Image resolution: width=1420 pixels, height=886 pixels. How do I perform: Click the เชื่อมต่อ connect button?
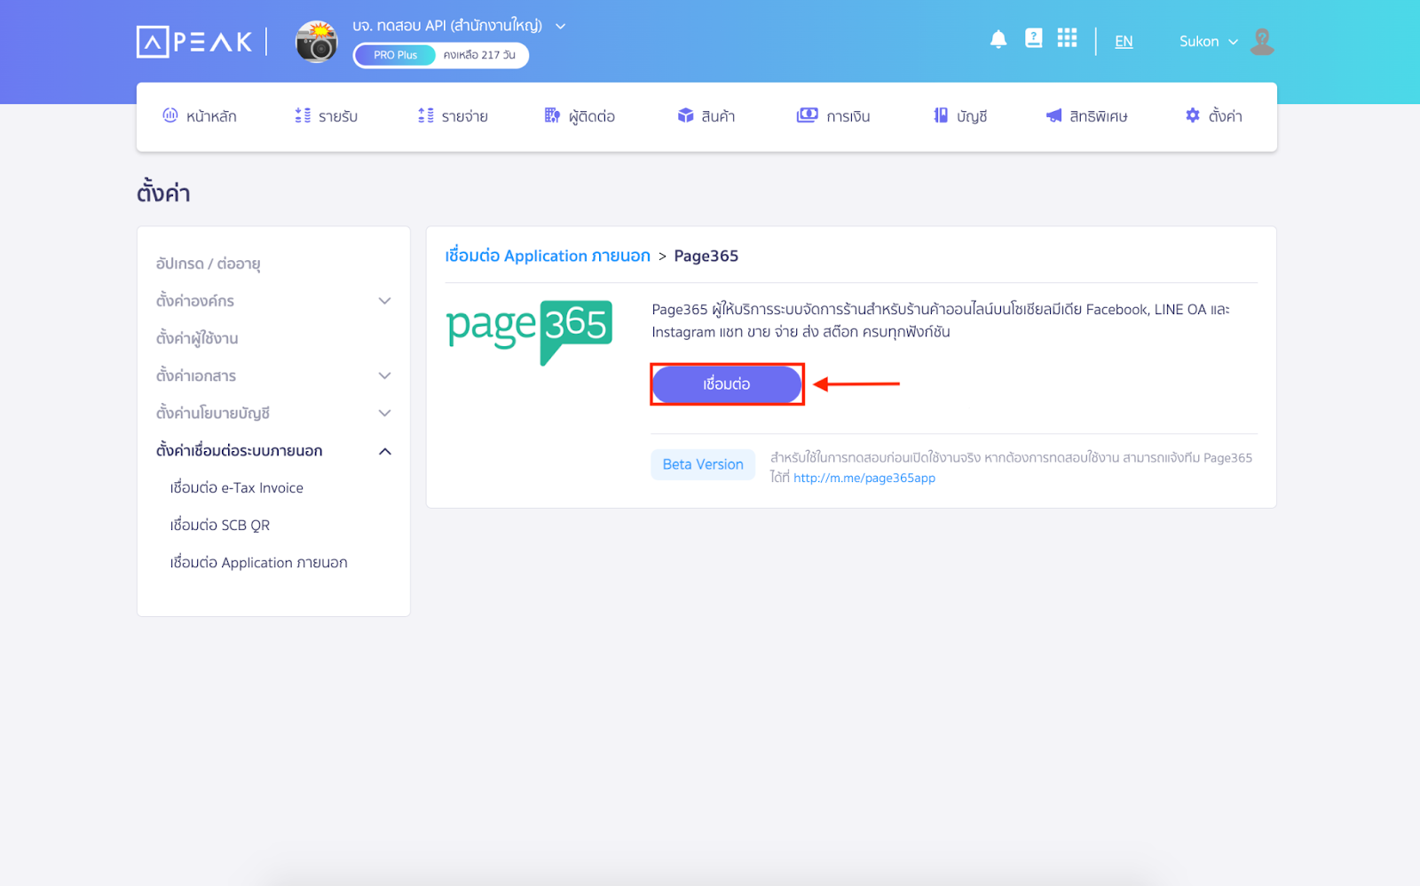coord(727,384)
